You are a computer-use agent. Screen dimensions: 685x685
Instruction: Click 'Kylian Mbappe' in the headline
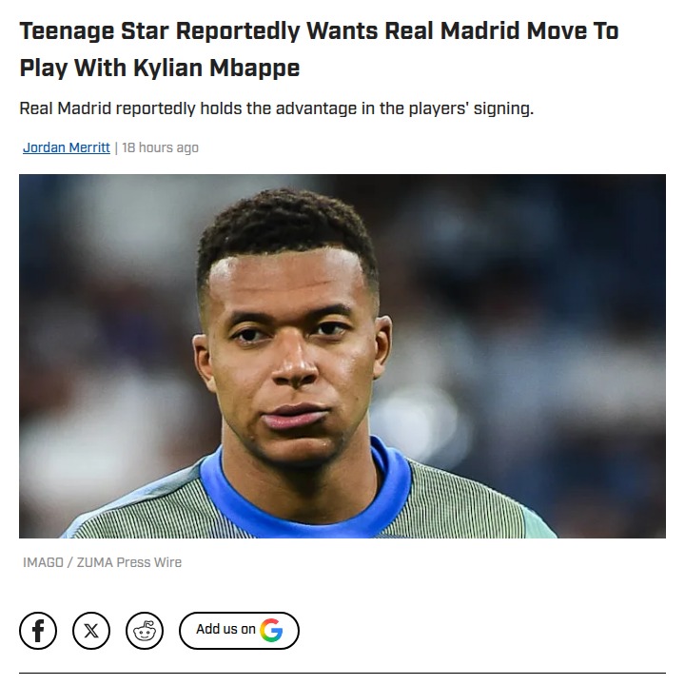coord(217,68)
